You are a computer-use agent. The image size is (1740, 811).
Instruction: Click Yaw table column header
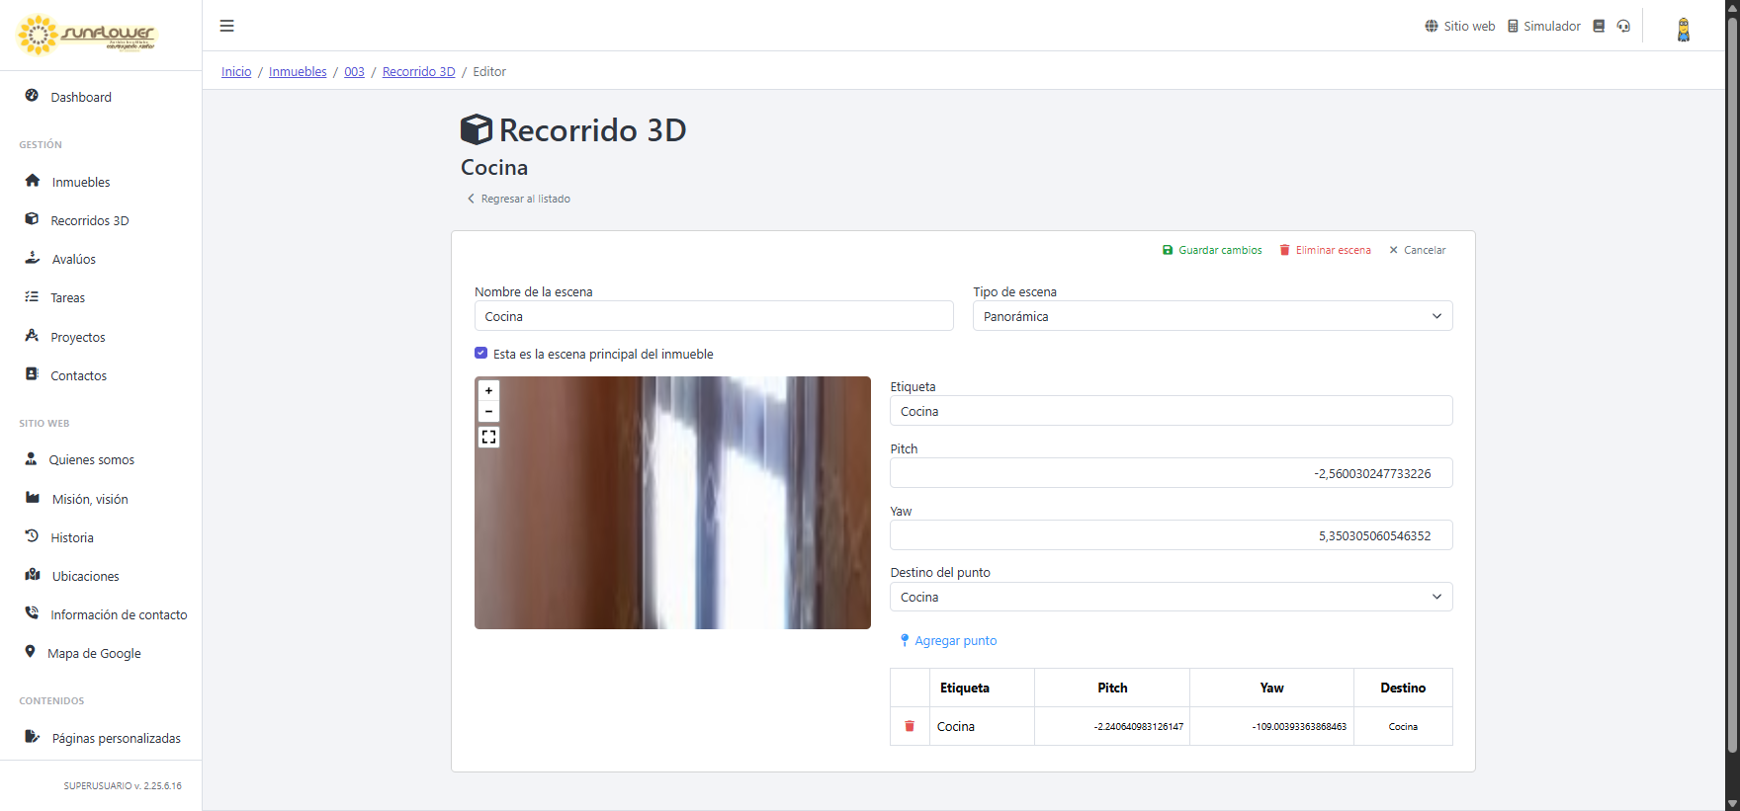1271,688
